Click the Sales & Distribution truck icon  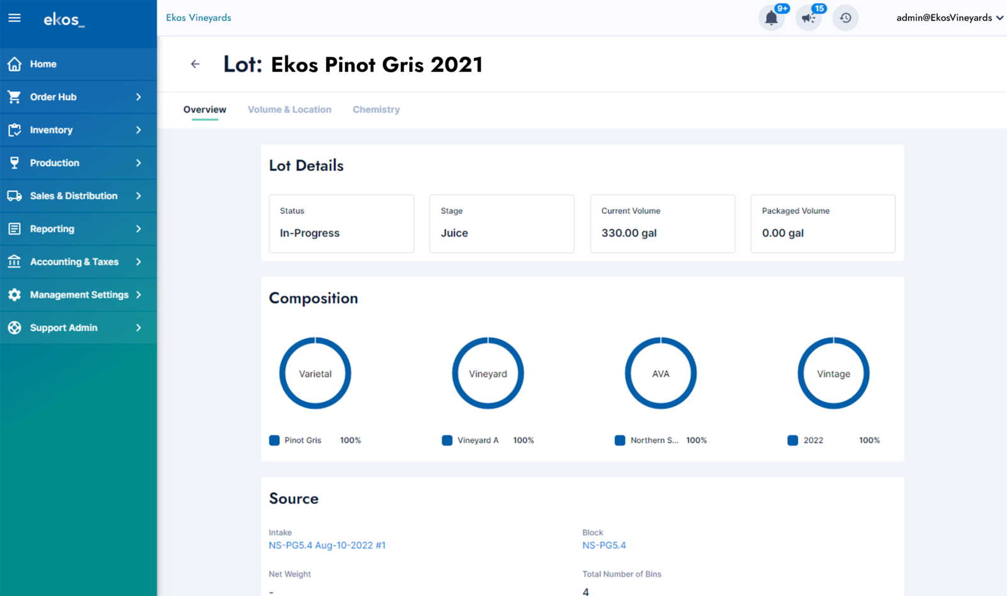(x=14, y=196)
